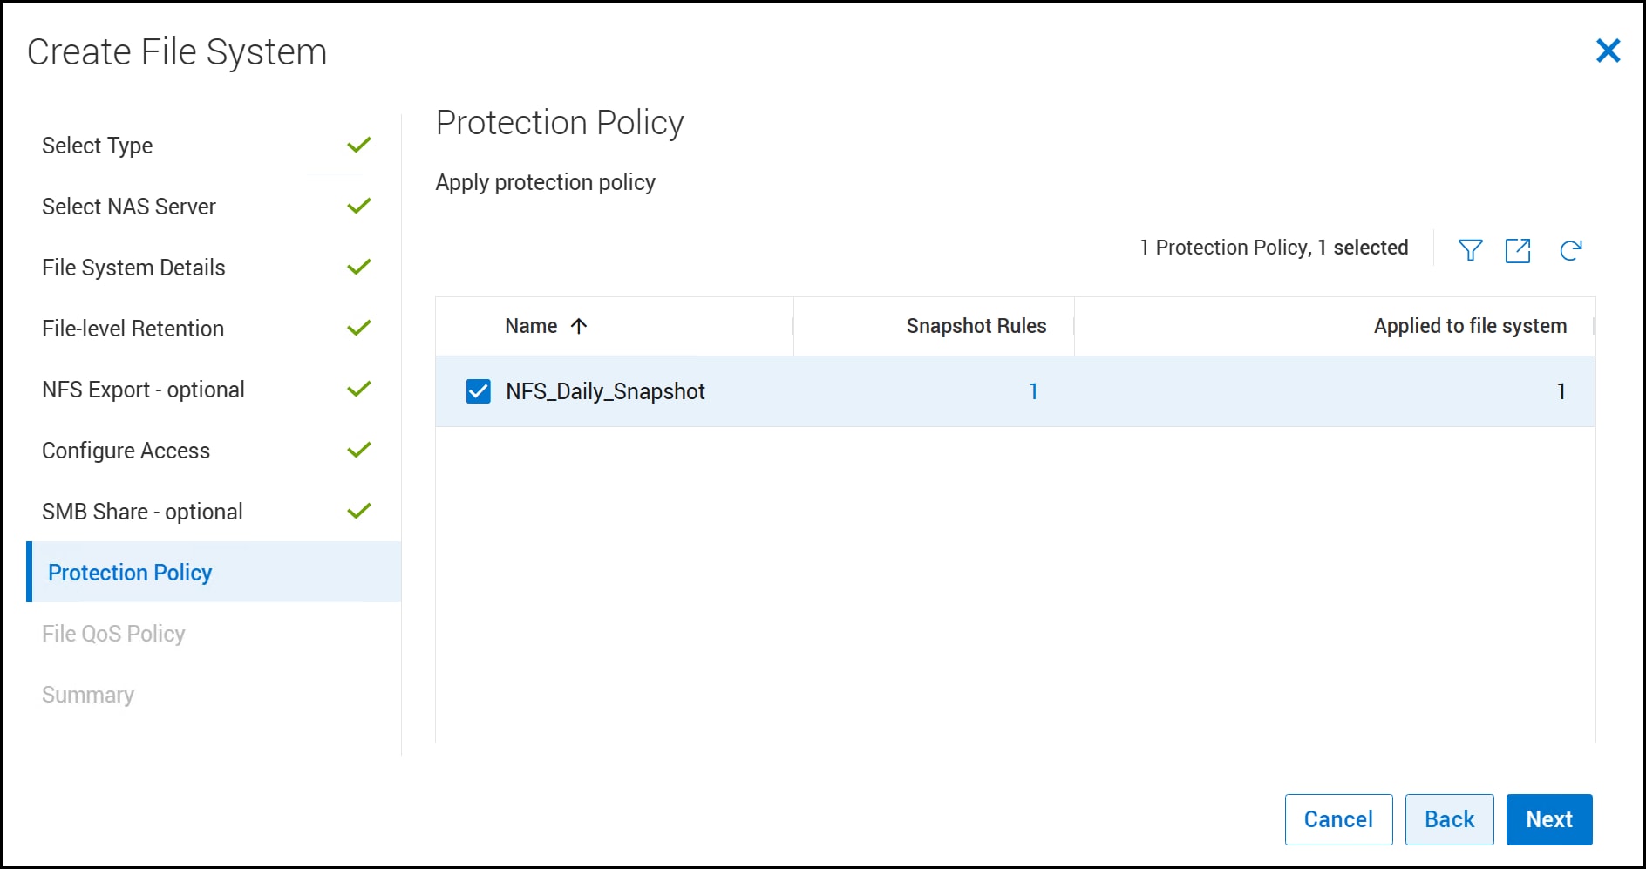Open the Snapshot Rules count link
The width and height of the screenshot is (1646, 869).
pos(1033,391)
